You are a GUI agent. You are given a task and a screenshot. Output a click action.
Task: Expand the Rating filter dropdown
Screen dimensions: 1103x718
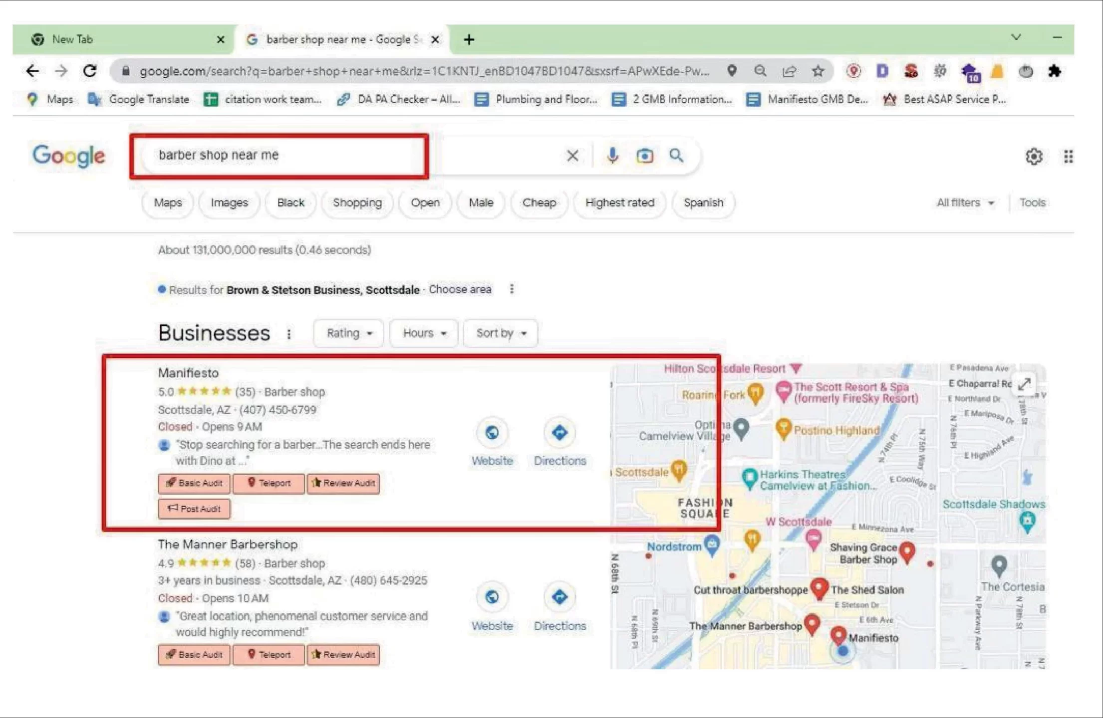coord(348,333)
